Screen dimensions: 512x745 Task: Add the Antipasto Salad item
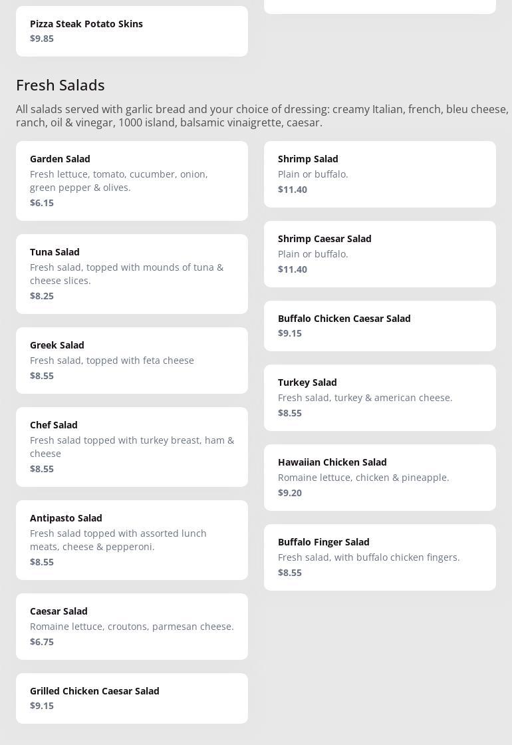132,539
